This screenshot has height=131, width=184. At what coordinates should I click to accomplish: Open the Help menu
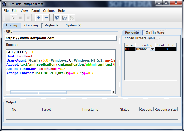point(61,11)
